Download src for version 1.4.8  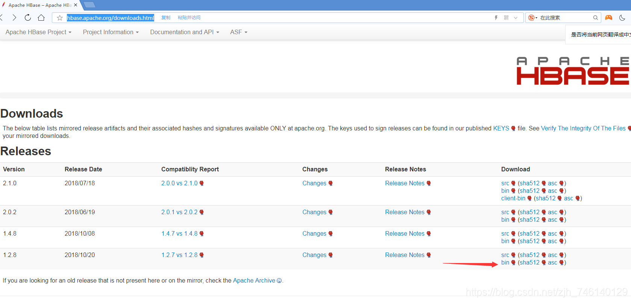click(505, 233)
